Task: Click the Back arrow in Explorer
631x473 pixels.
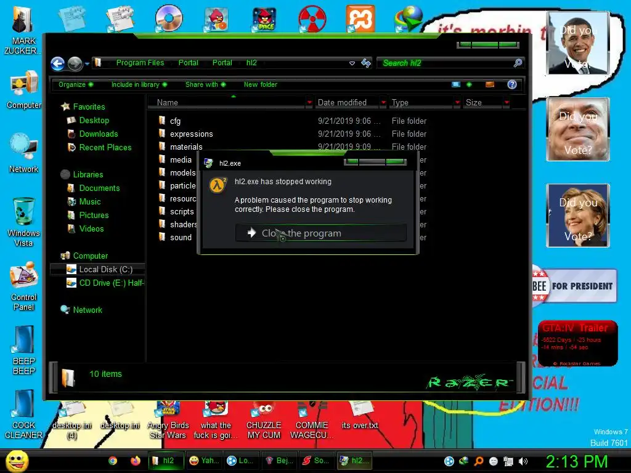Action: pos(57,63)
